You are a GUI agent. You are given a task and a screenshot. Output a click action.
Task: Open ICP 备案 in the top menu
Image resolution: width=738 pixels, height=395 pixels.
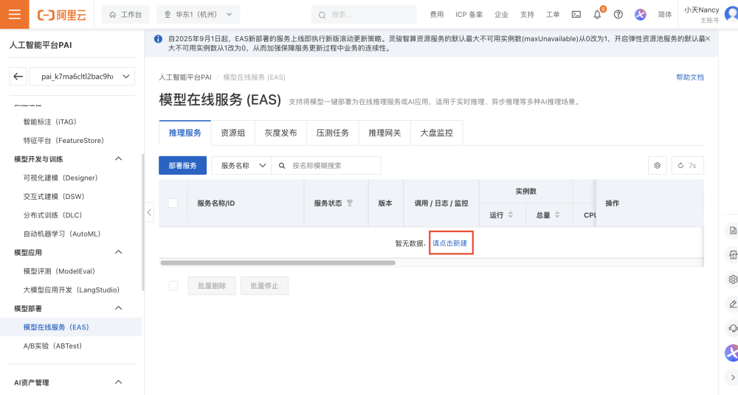469,15
